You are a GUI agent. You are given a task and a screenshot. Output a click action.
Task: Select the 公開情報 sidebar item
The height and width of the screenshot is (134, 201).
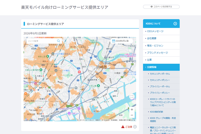pos(161,67)
